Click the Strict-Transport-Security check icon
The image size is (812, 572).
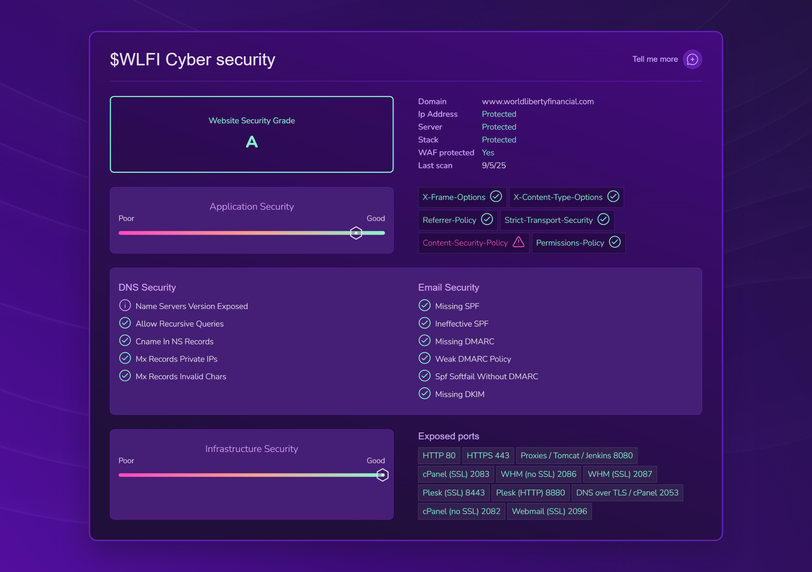604,219
